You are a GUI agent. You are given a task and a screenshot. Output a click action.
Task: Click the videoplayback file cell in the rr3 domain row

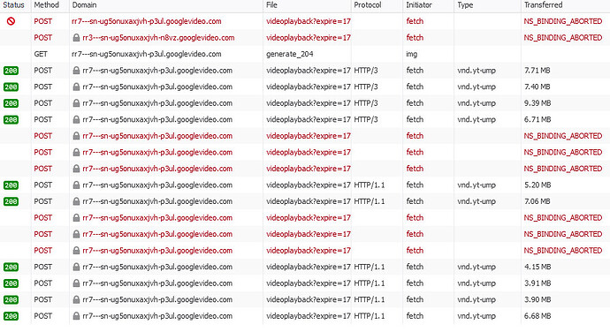pyautogui.click(x=309, y=38)
